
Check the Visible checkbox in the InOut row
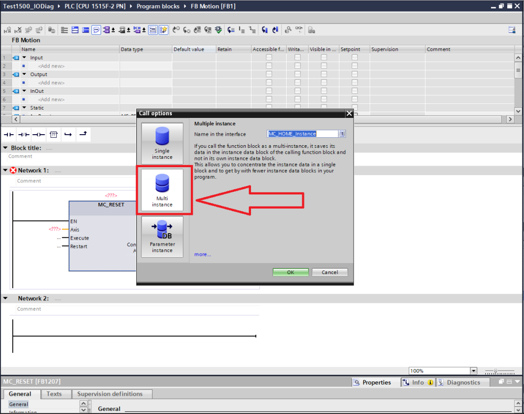click(324, 91)
